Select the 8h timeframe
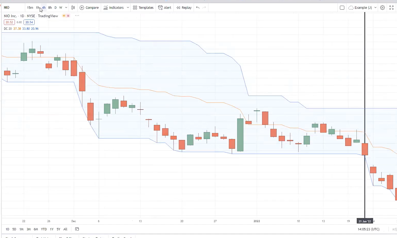Viewport: 397px width, 238px height. 50,8
